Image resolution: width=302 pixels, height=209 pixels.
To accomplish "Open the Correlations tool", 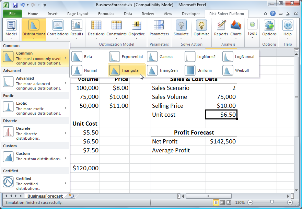I will click(58, 26).
